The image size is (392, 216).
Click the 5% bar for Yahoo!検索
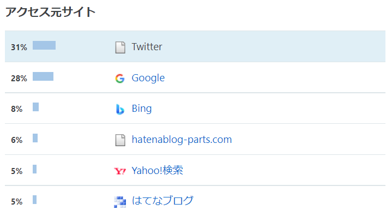click(x=35, y=169)
